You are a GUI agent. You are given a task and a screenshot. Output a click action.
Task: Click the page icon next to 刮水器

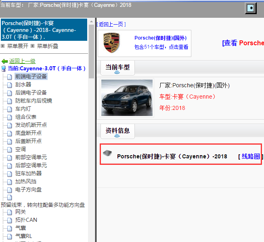click(10, 85)
